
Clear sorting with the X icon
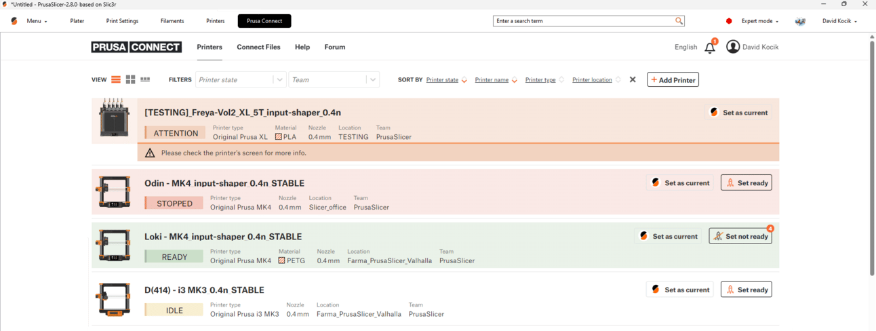click(x=633, y=79)
